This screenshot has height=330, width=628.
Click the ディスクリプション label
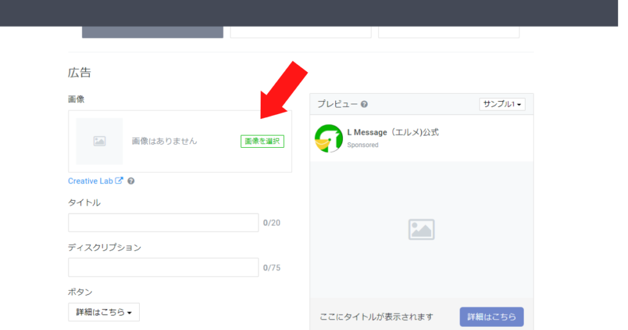click(x=104, y=248)
